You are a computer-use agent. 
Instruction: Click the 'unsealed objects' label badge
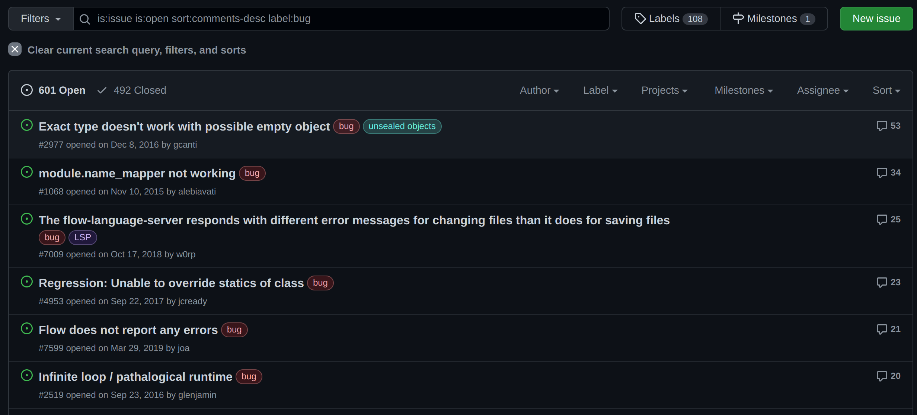tap(402, 126)
